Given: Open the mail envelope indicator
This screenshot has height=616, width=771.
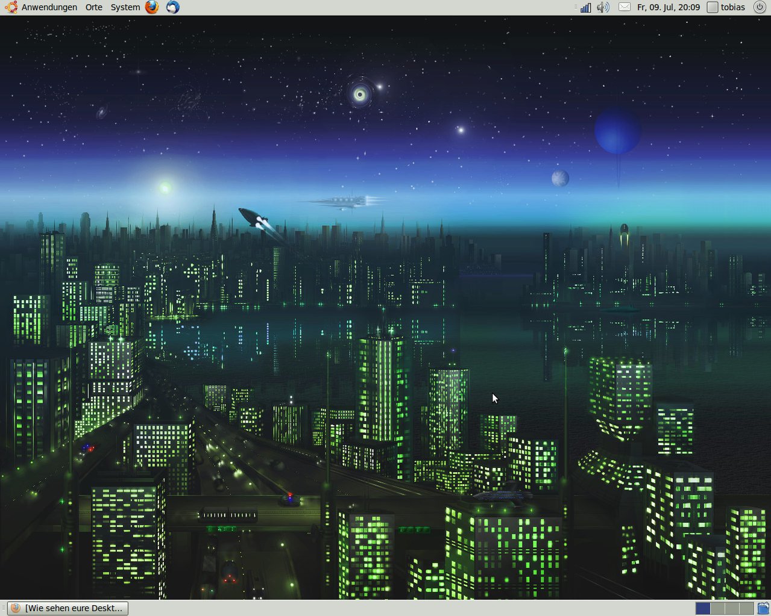Looking at the screenshot, I should click(x=625, y=7).
